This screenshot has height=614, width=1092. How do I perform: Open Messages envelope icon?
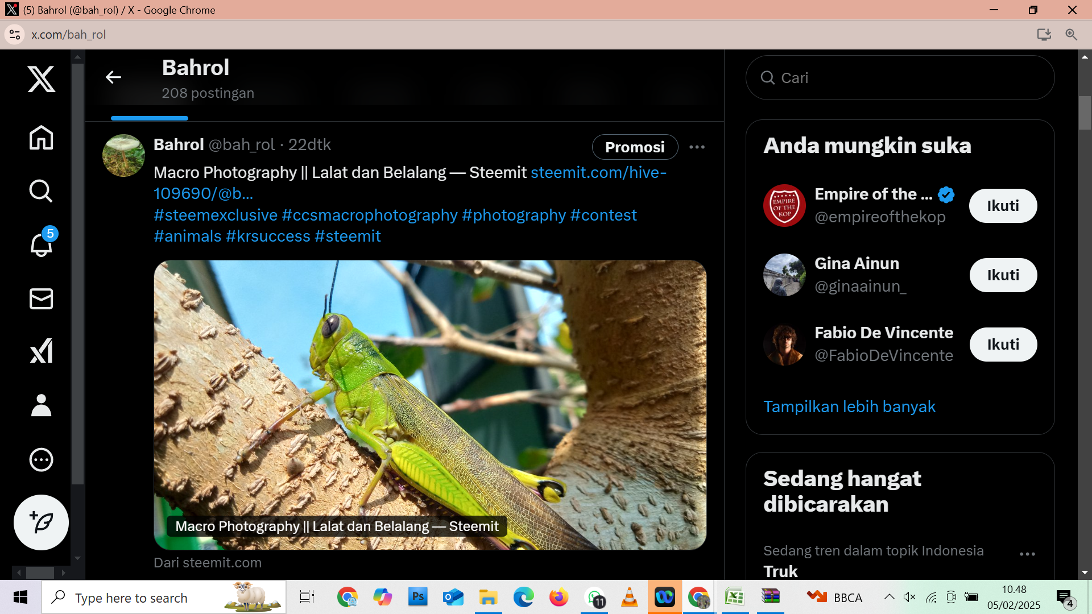click(x=41, y=298)
